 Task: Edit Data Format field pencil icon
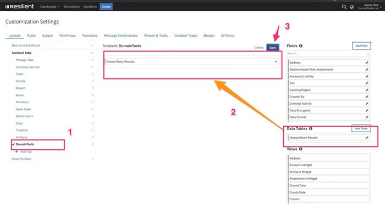pyautogui.click(x=367, y=117)
